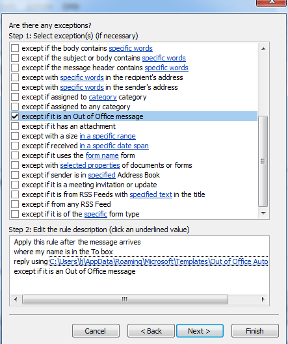Click exceptions list scroll down arrow
Screen dimensions: 288x344
pos(263,213)
